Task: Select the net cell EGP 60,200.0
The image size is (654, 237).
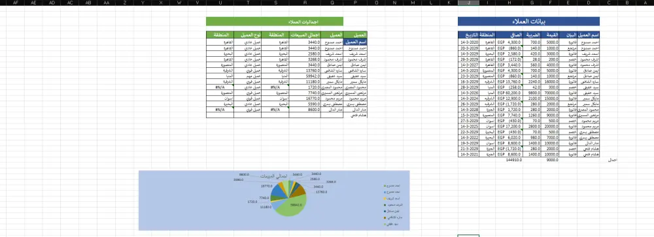Action: (509, 93)
